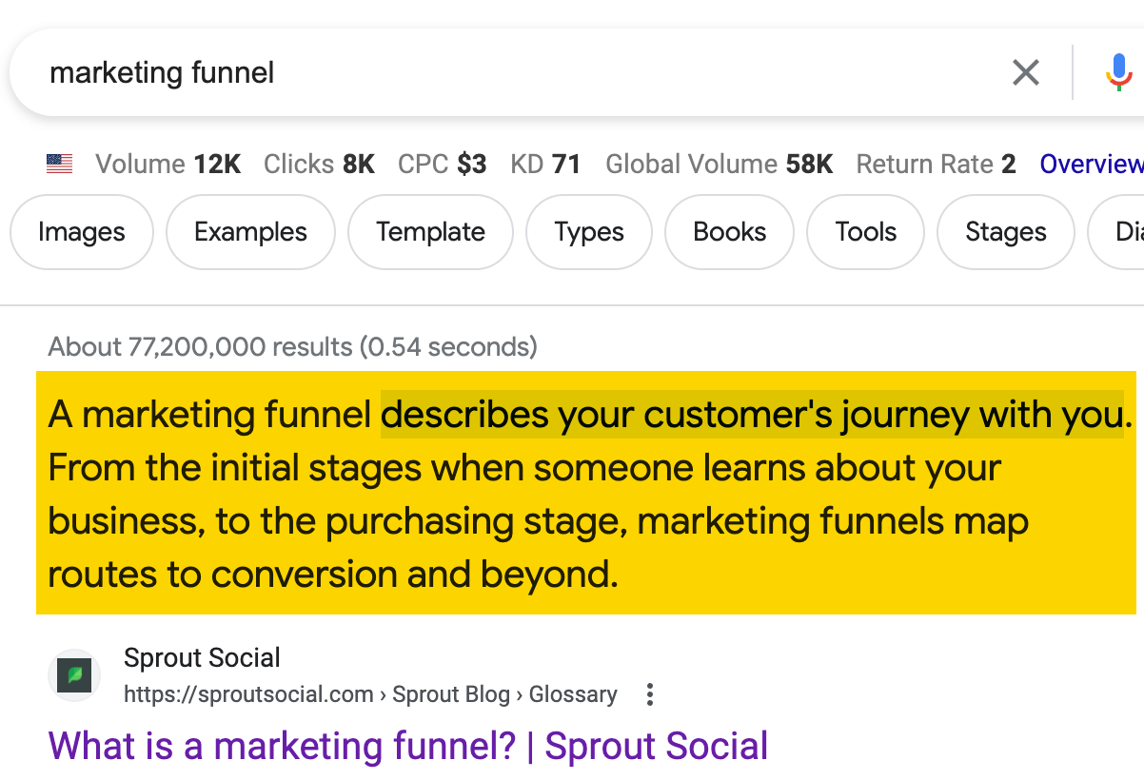Image resolution: width=1144 pixels, height=780 pixels.
Task: Click the Sprout Social site favicon
Action: [73, 675]
